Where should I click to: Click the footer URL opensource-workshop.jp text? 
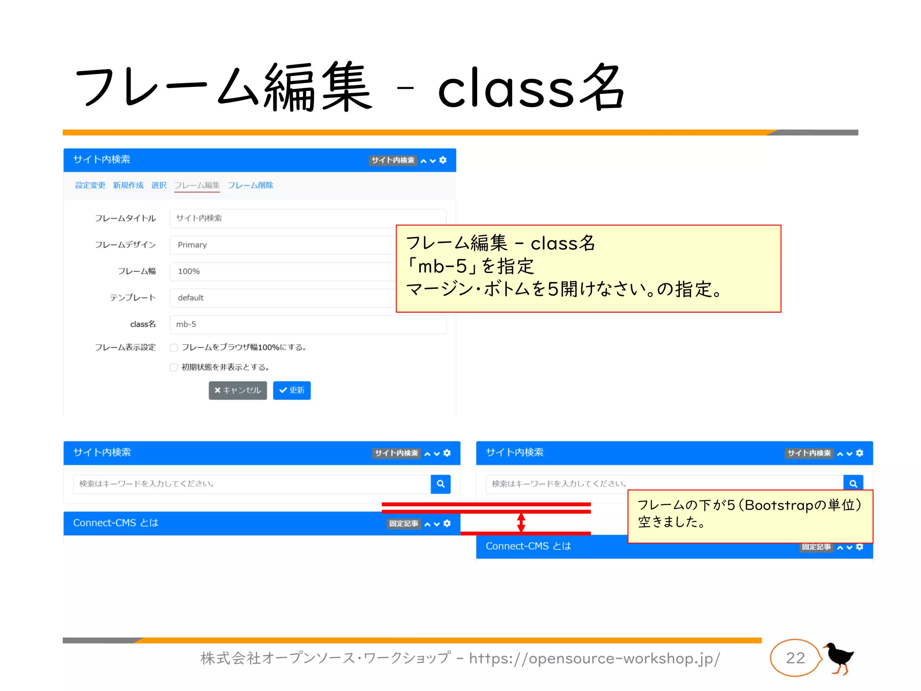tap(595, 659)
